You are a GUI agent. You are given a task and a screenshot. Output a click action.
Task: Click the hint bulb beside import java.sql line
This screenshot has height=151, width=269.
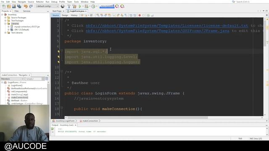coord(59,52)
